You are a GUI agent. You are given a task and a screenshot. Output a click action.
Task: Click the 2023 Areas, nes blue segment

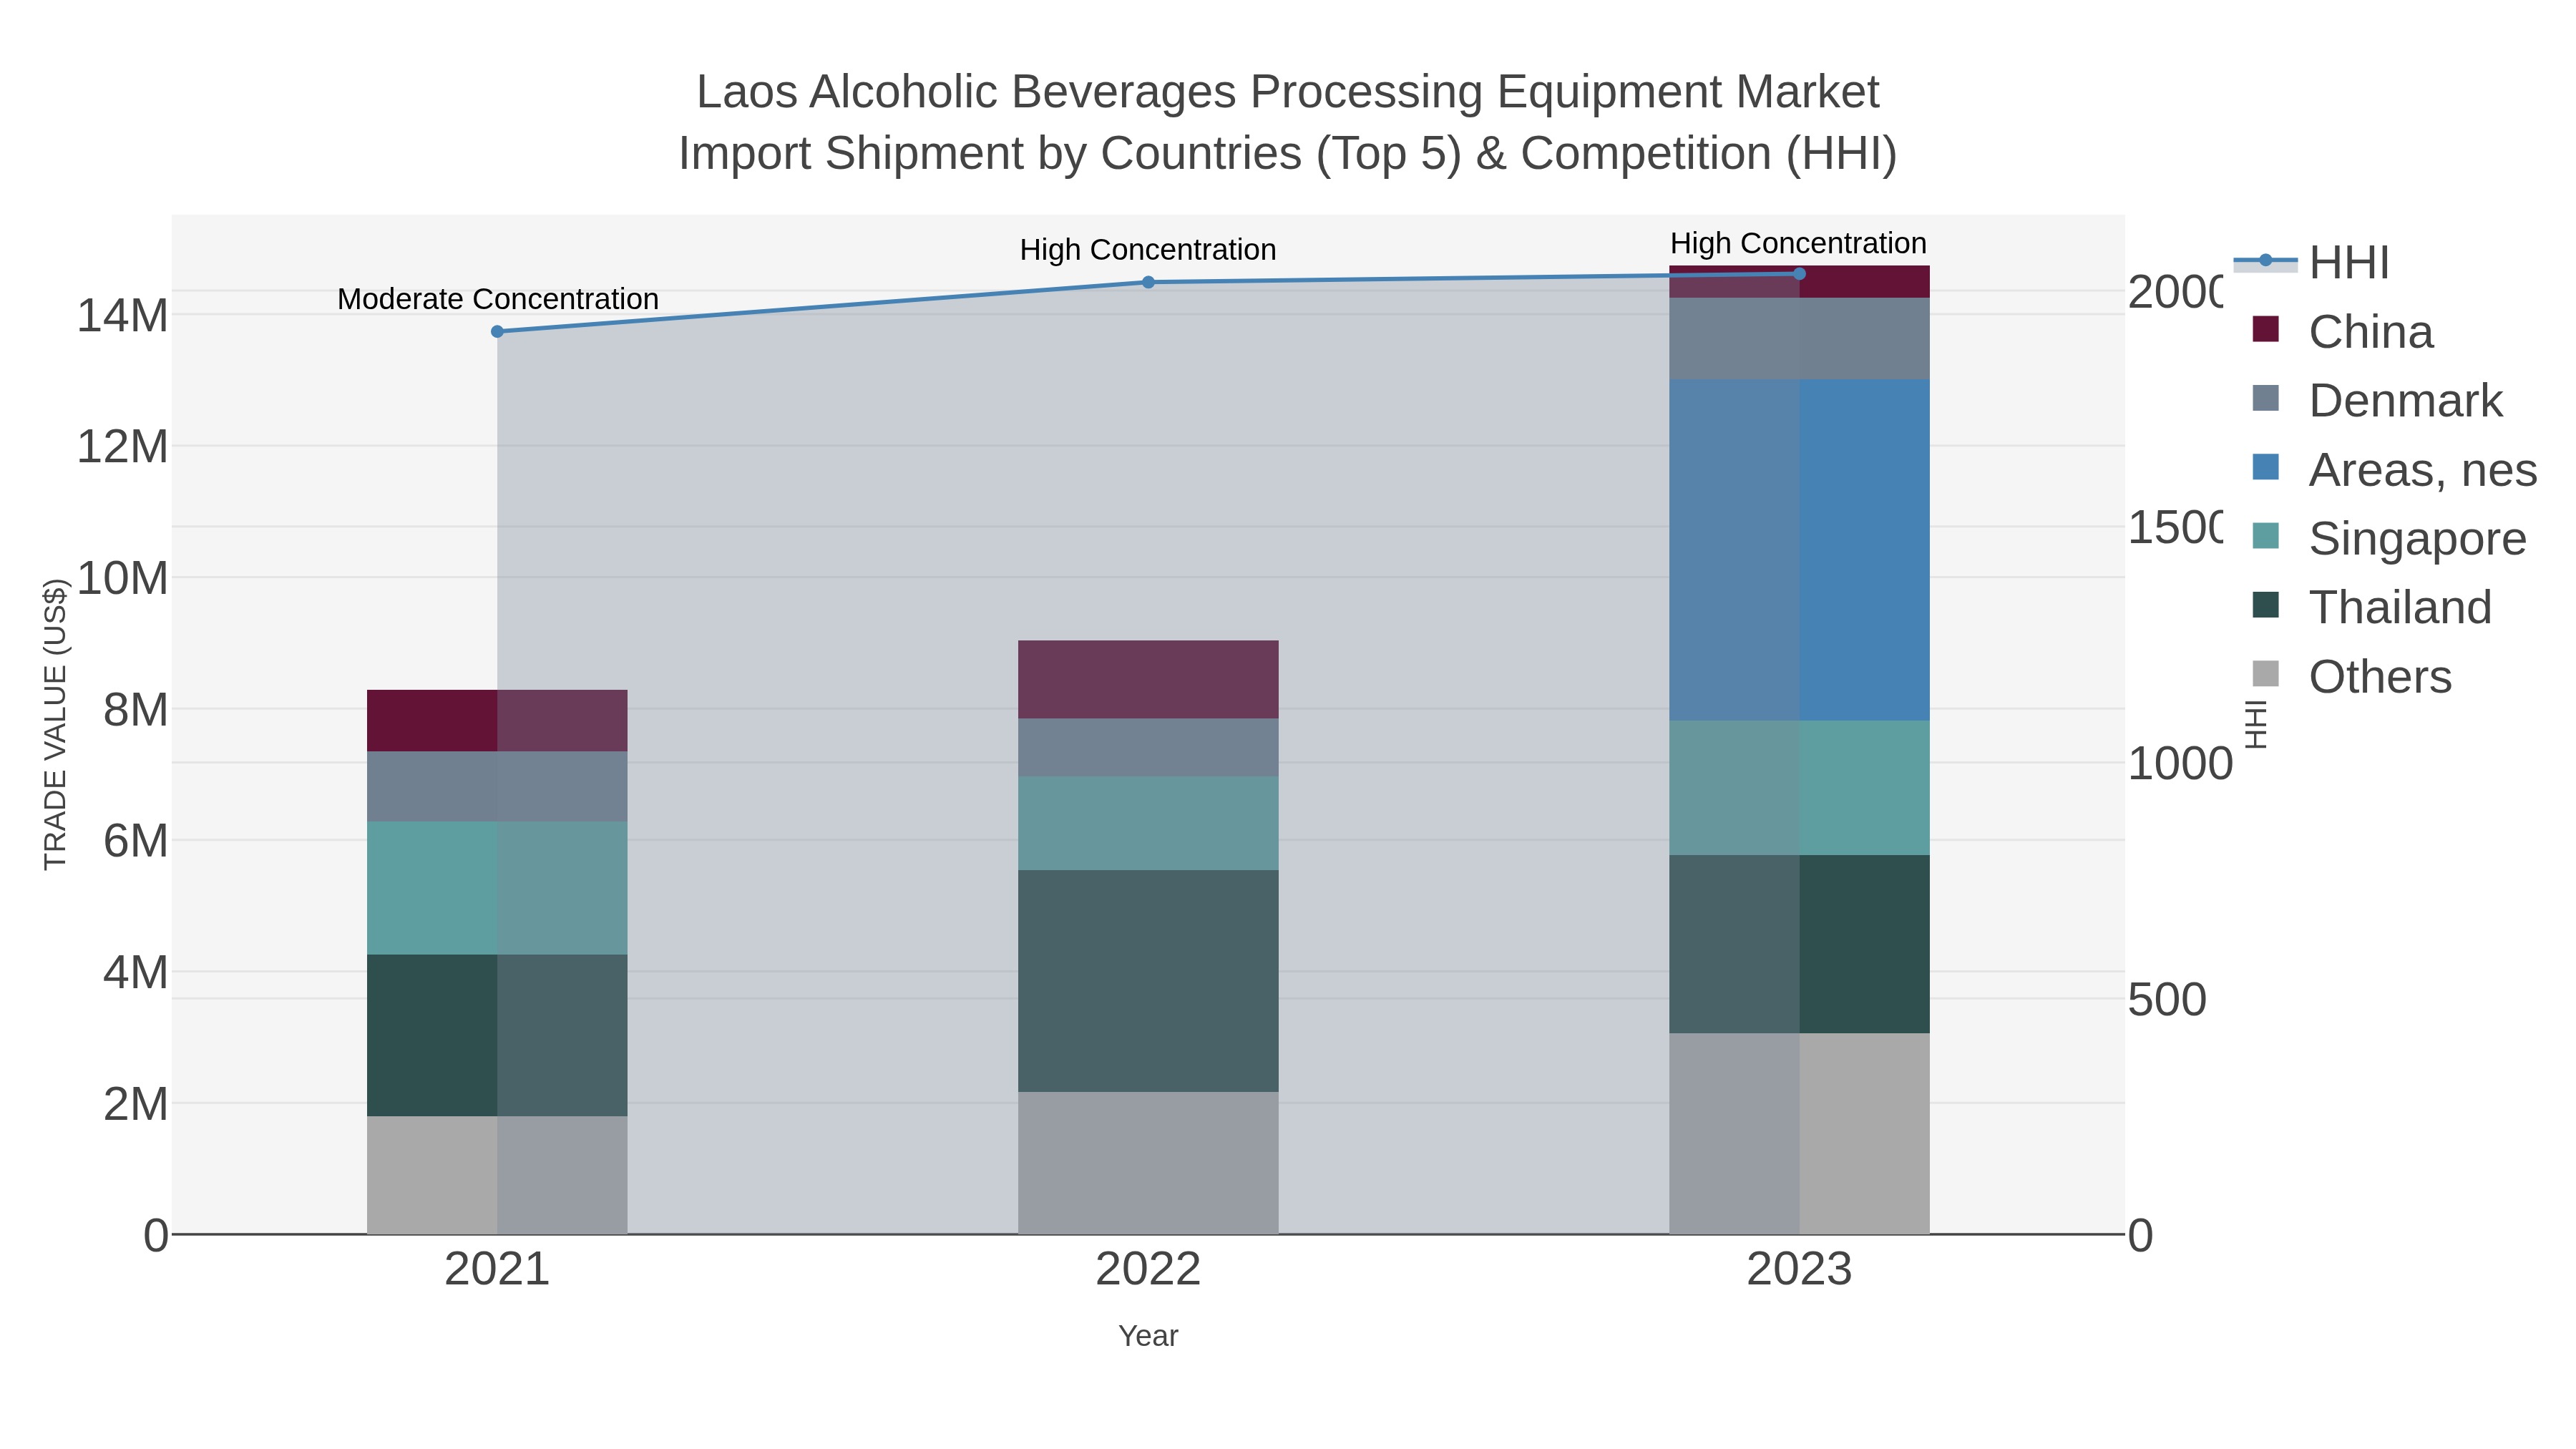point(1799,550)
